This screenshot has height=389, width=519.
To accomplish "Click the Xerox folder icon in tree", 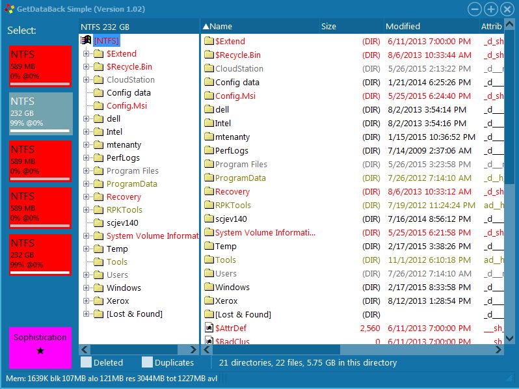I will [98, 301].
